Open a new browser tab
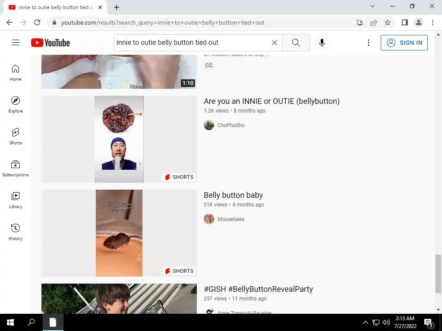Image resolution: width=442 pixels, height=331 pixels. click(x=117, y=7)
